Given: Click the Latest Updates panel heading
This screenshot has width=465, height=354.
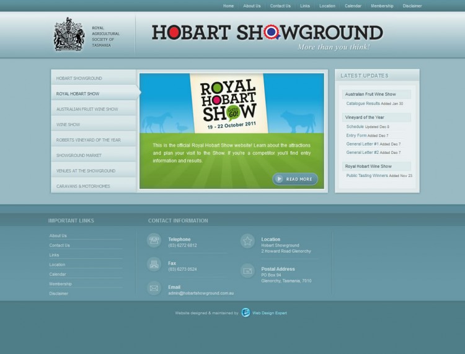Looking at the screenshot, I should 364,76.
